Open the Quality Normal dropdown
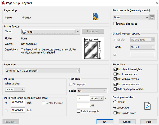 (143, 47)
